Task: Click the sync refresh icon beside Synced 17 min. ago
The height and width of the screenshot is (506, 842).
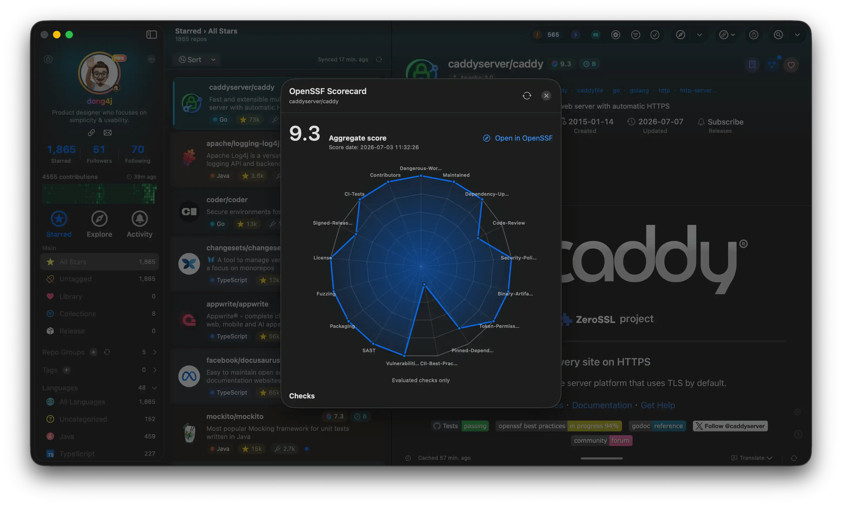Action: [379, 60]
